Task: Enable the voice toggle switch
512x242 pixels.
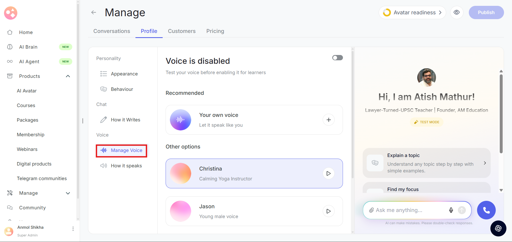Action: (337, 58)
